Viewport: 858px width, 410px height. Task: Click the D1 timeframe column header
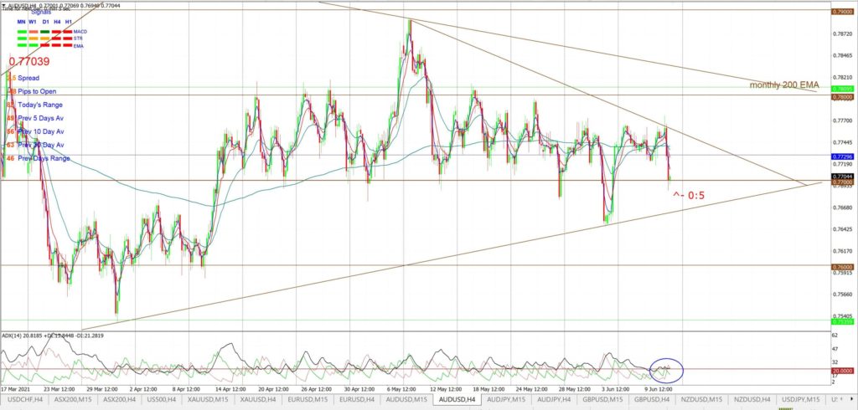[x=45, y=21]
